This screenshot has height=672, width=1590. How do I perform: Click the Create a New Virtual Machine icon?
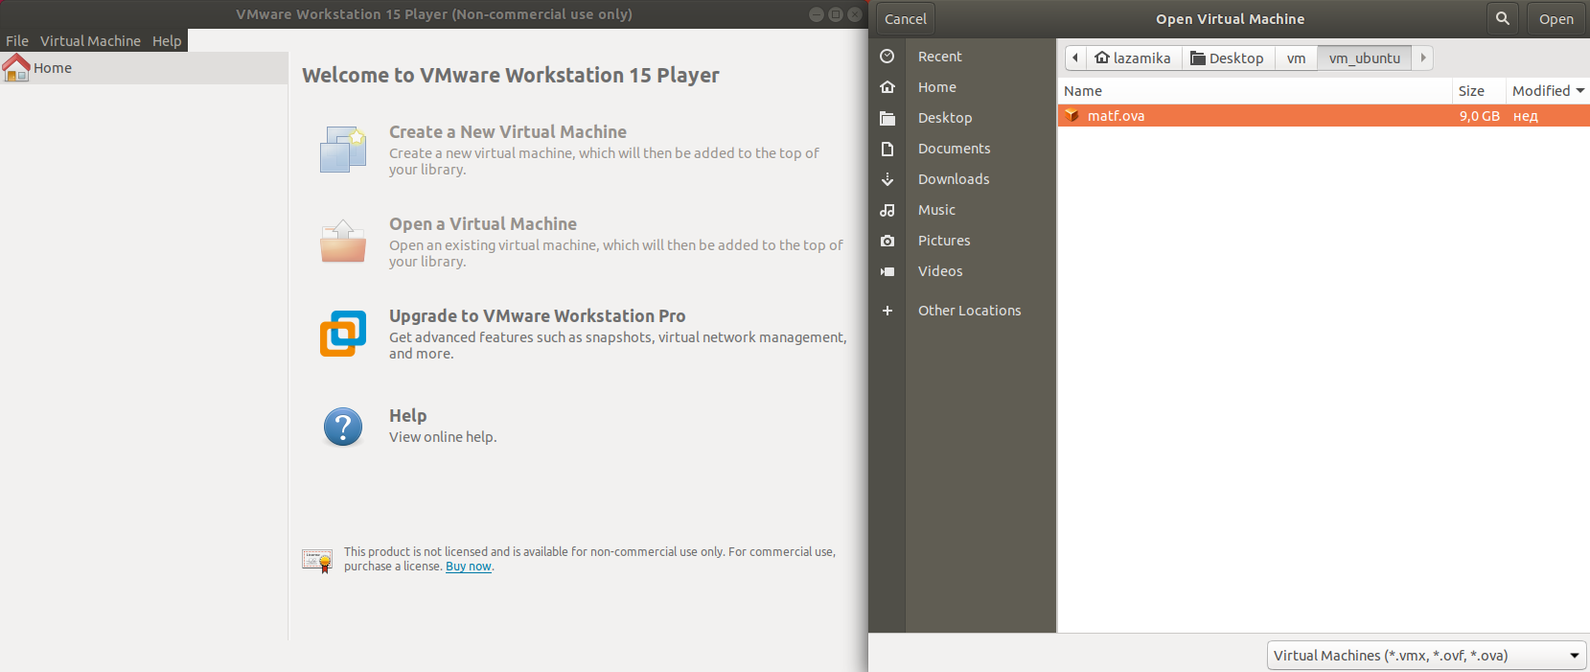tap(343, 149)
